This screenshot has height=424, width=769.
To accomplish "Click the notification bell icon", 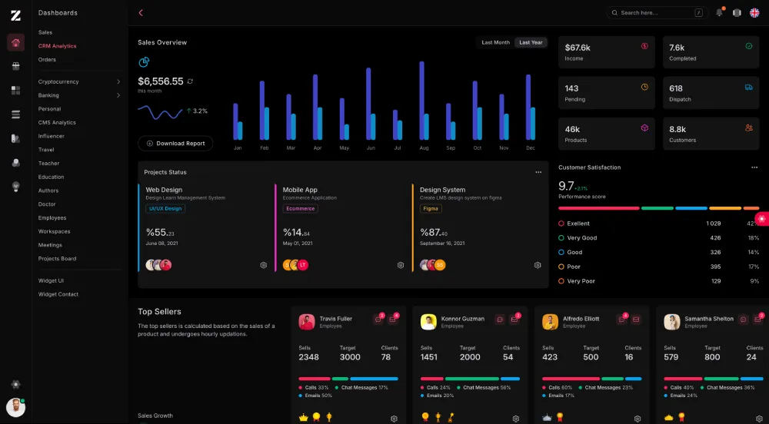I will pos(719,13).
